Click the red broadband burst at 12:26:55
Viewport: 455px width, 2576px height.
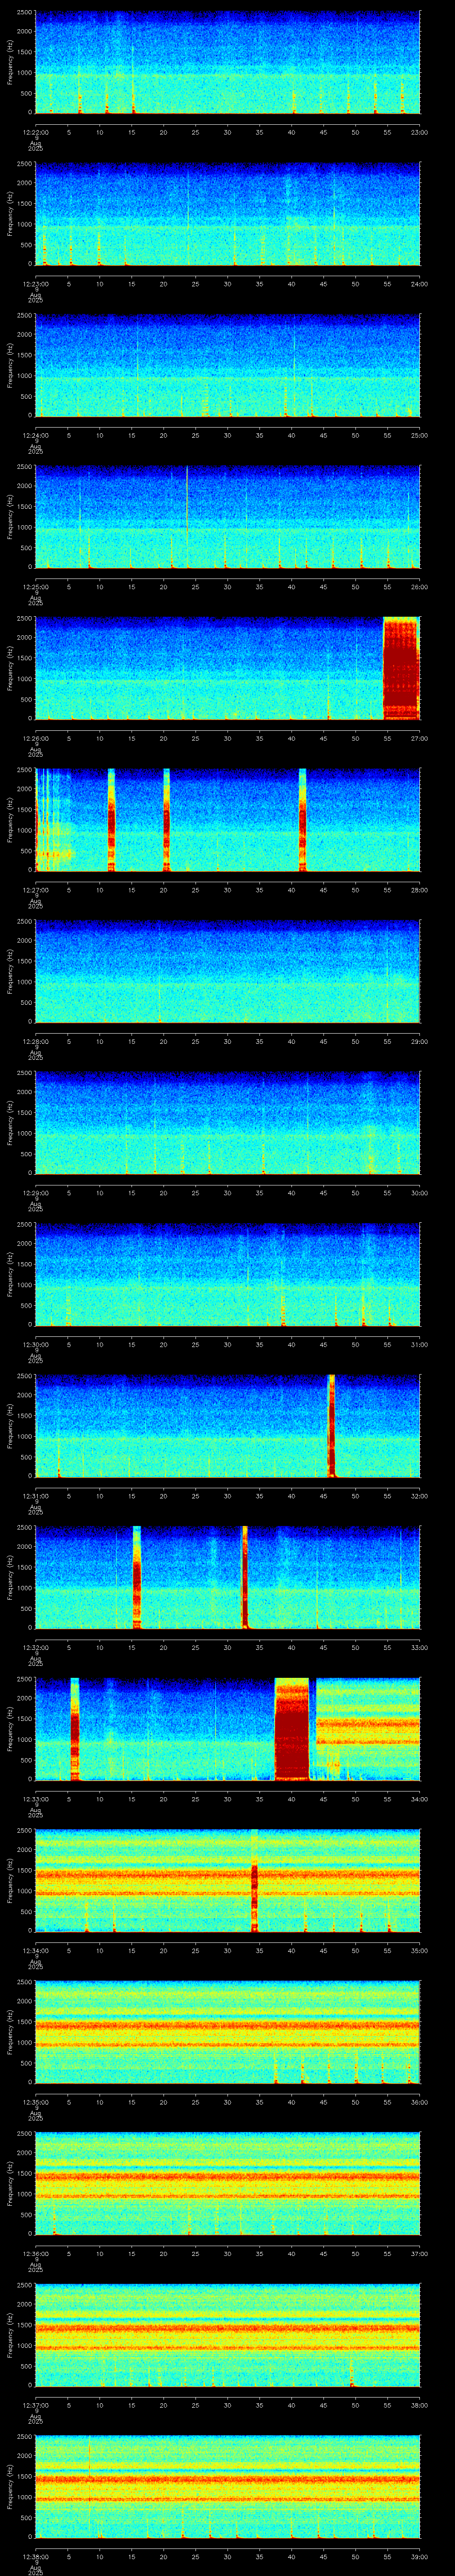pos(401,668)
